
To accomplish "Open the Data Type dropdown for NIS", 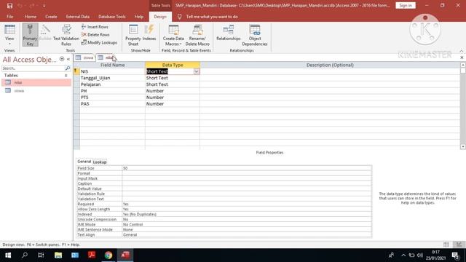I will 196,71.
